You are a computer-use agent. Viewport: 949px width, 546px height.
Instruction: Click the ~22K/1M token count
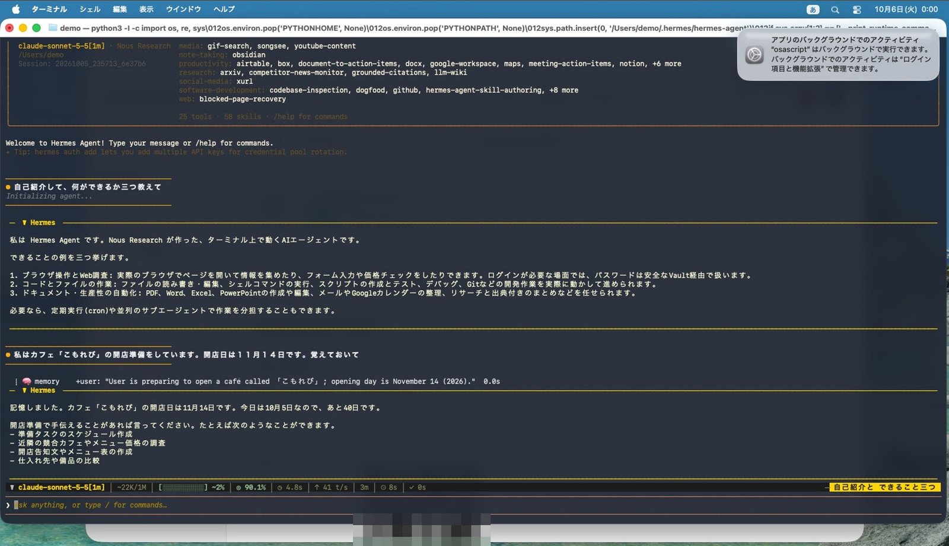[132, 487]
